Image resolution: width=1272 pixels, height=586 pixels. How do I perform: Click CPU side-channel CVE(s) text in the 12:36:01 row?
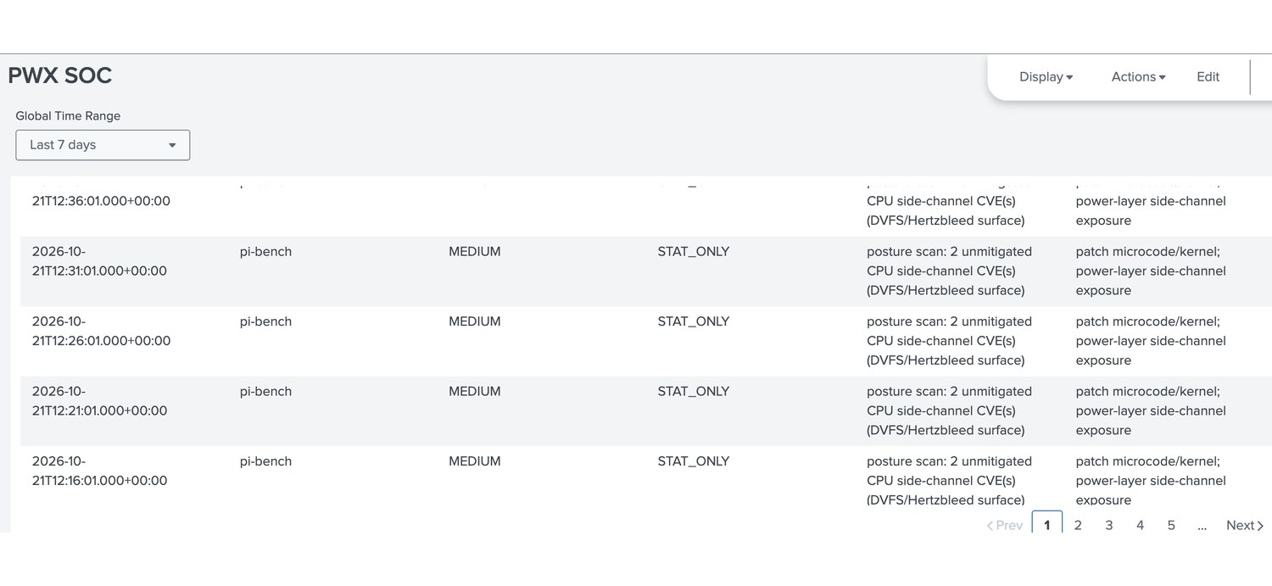[941, 201]
